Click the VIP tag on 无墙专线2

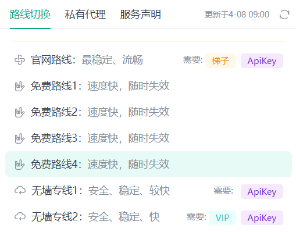[x=222, y=217]
